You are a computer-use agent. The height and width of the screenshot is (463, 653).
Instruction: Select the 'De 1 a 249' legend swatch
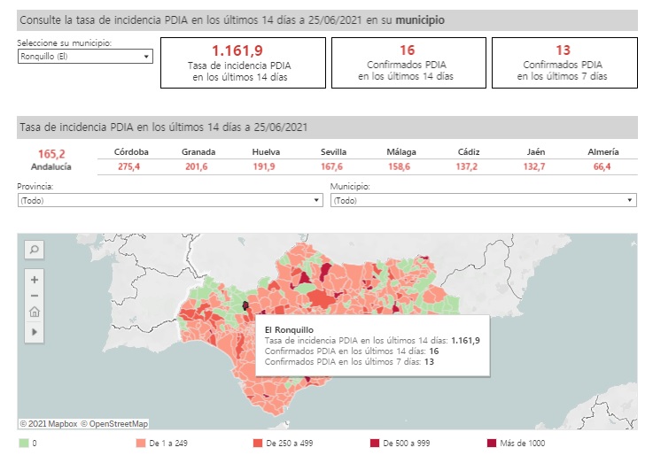[x=140, y=444]
